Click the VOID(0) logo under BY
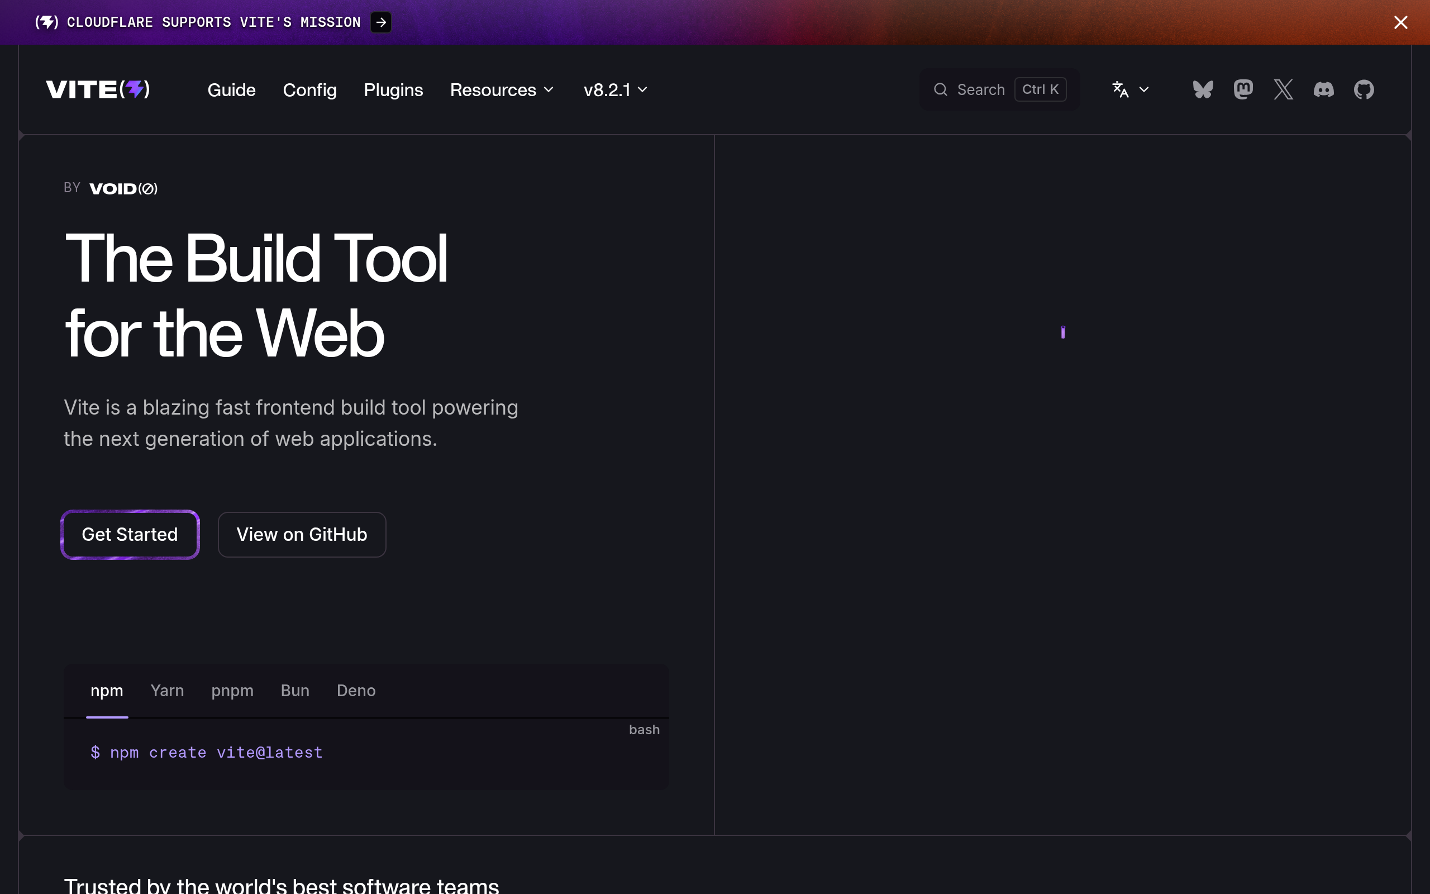This screenshot has width=1430, height=894. pyautogui.click(x=123, y=189)
